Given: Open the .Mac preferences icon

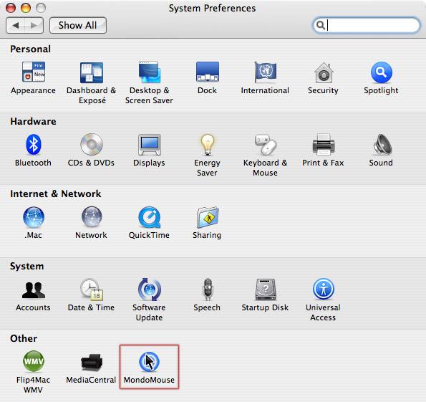Looking at the screenshot, I should click(x=34, y=217).
